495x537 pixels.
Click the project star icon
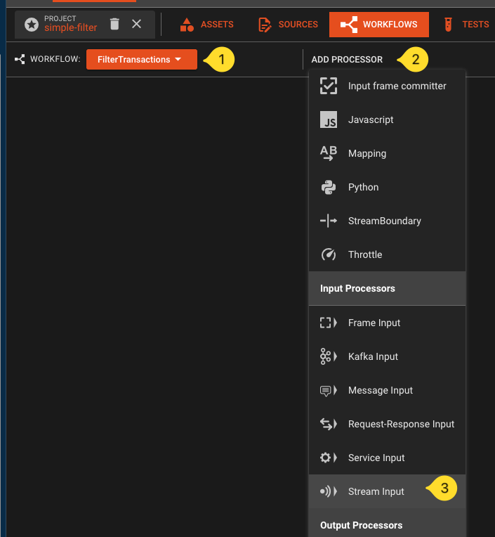pos(32,25)
